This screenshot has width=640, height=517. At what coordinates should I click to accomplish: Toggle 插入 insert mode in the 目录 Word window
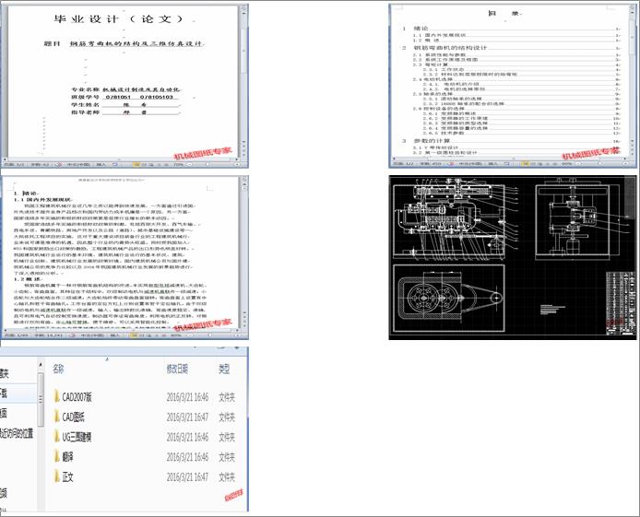tap(492, 163)
